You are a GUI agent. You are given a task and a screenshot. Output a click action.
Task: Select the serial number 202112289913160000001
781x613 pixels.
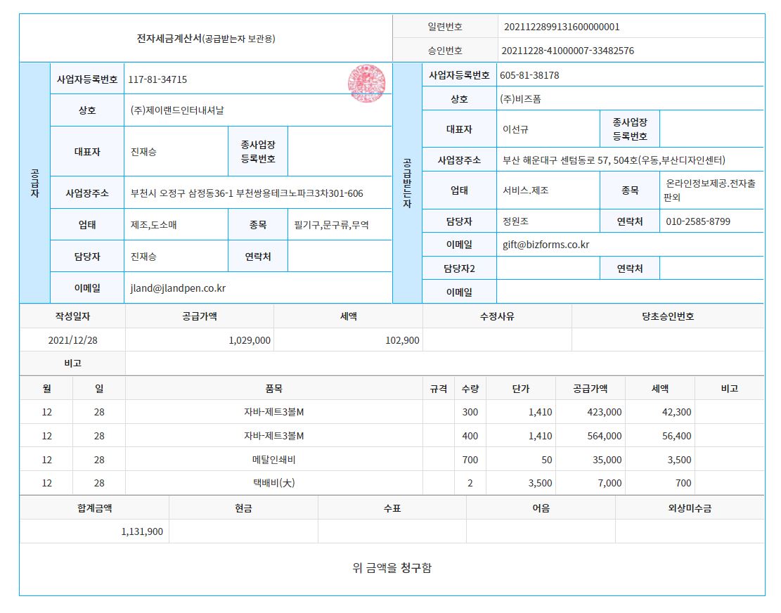(562, 27)
